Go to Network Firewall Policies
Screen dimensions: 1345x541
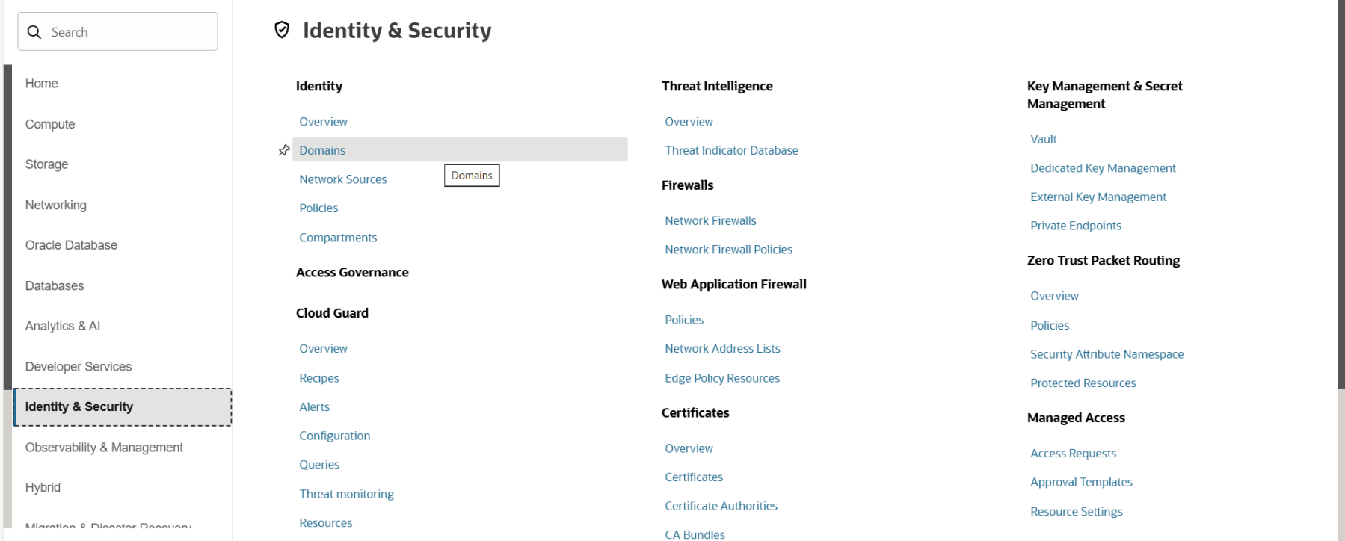(728, 250)
